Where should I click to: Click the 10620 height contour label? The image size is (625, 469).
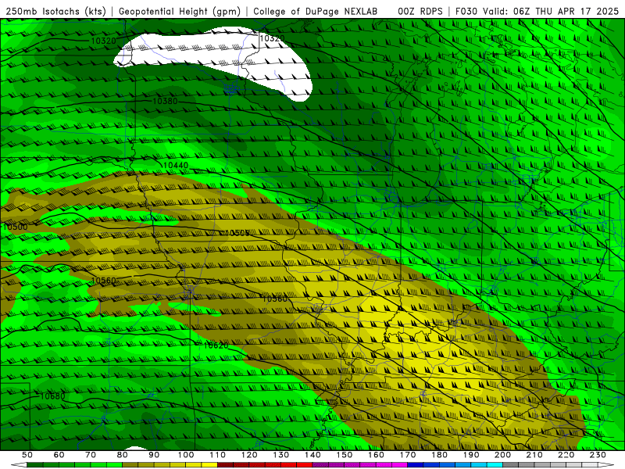pyautogui.click(x=216, y=345)
